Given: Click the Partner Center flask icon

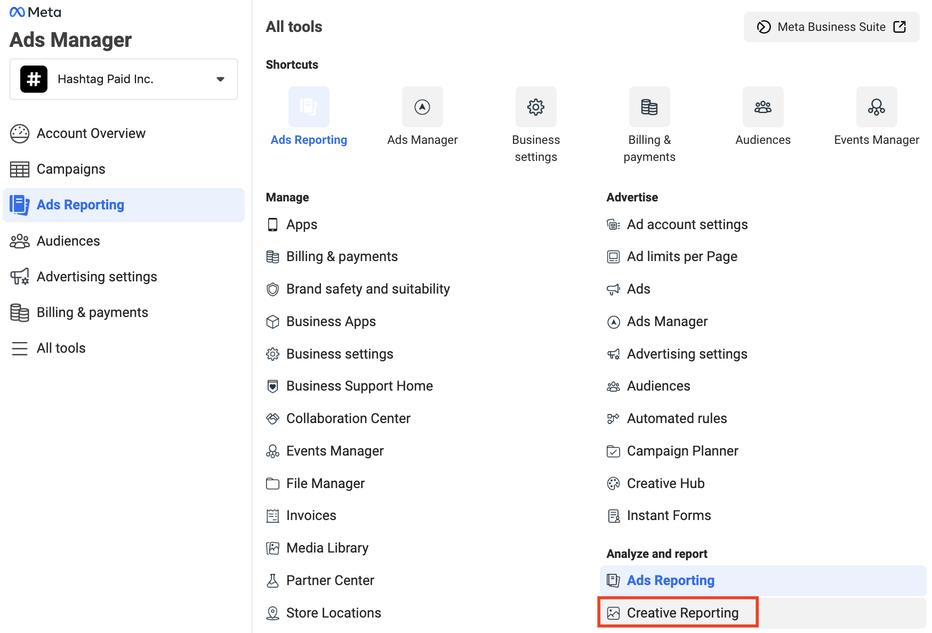Looking at the screenshot, I should [272, 581].
